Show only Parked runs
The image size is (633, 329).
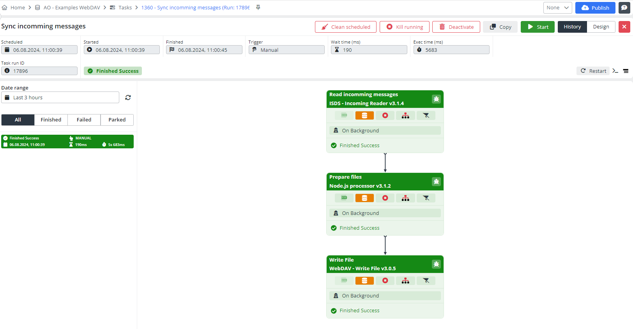[117, 120]
